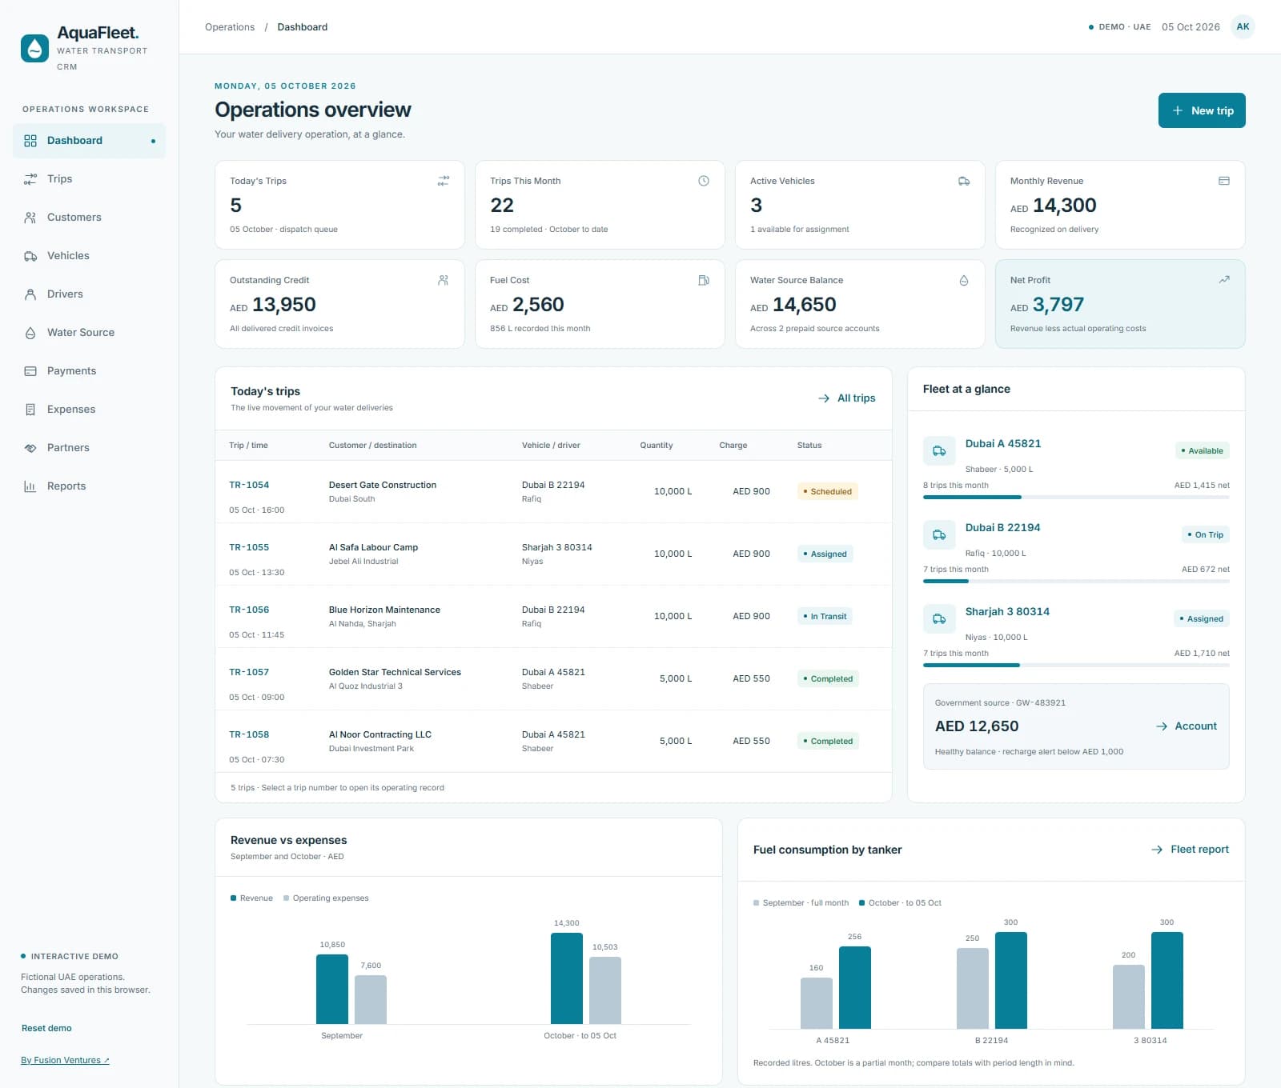Click the Today's Trips card route icon
The height and width of the screenshot is (1088, 1281).
444,181
